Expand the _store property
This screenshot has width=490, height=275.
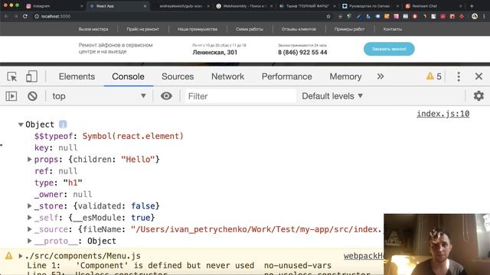pyautogui.click(x=29, y=205)
